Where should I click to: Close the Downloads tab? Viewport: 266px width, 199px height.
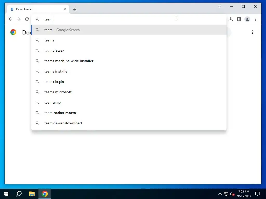click(x=65, y=9)
